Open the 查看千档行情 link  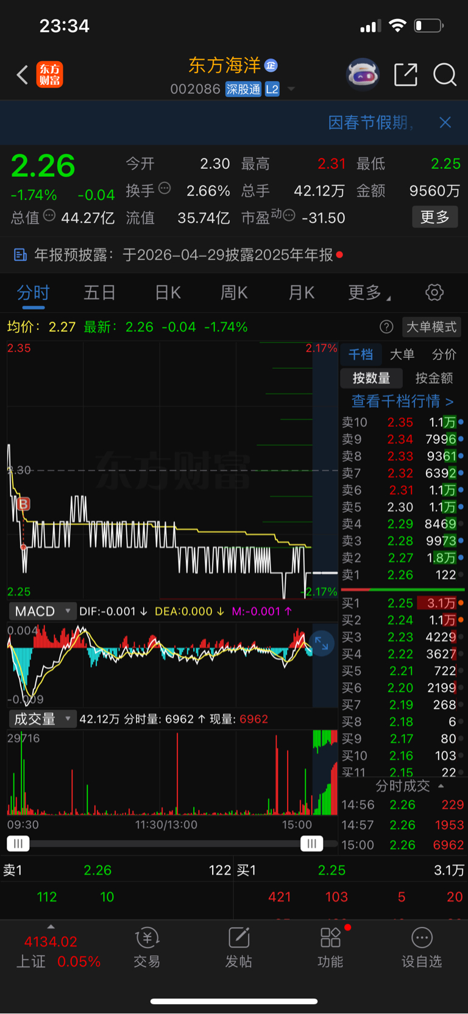[x=402, y=401]
